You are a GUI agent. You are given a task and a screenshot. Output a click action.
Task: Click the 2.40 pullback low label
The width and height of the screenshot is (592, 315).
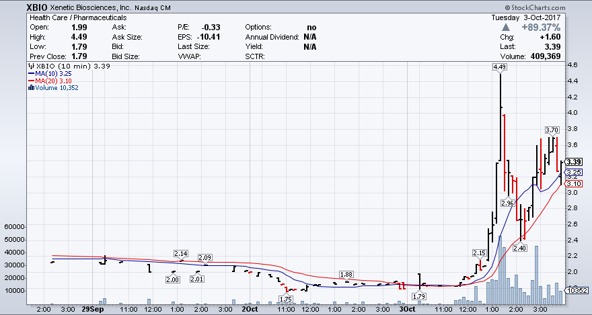click(x=520, y=248)
